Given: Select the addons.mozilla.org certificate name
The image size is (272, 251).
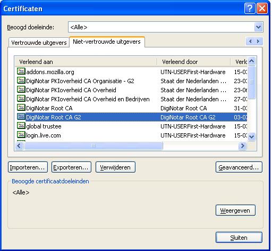Looking at the screenshot, I should pyautogui.click(x=50, y=72).
